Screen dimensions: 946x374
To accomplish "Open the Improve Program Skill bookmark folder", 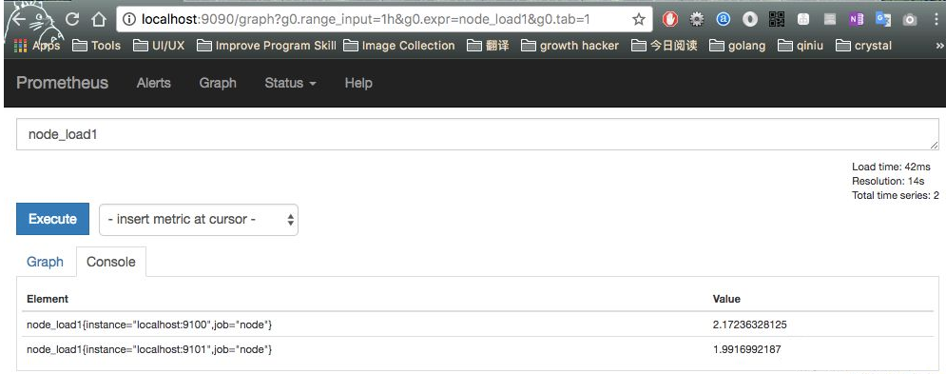I will (266, 46).
